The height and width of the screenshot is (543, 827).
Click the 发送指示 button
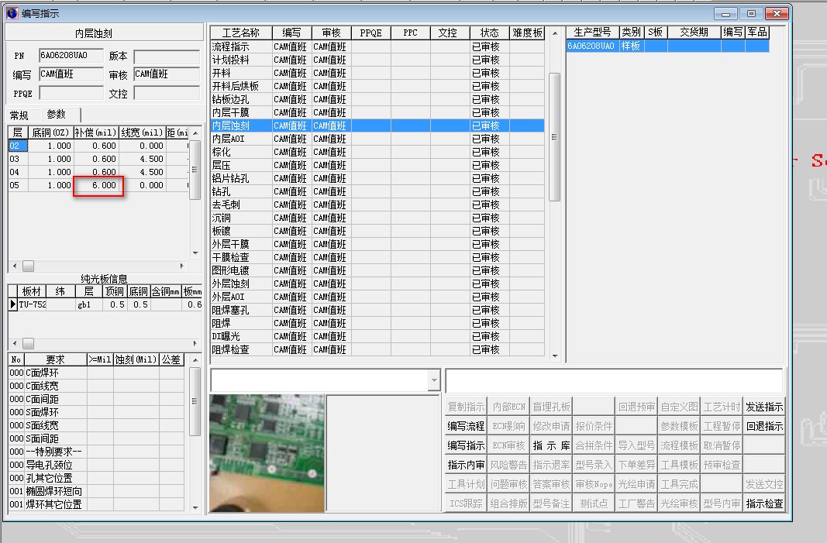(763, 407)
